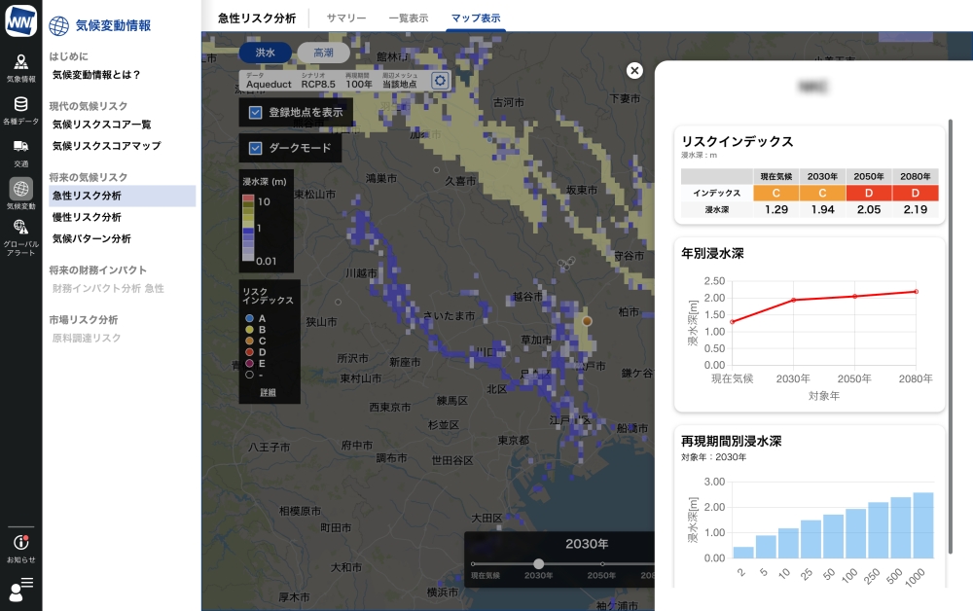Open the RCP8.5 scenario selector

318,84
